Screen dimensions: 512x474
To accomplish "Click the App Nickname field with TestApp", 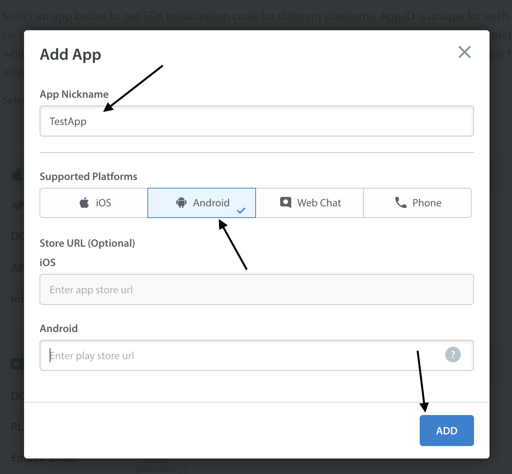I will click(x=256, y=121).
